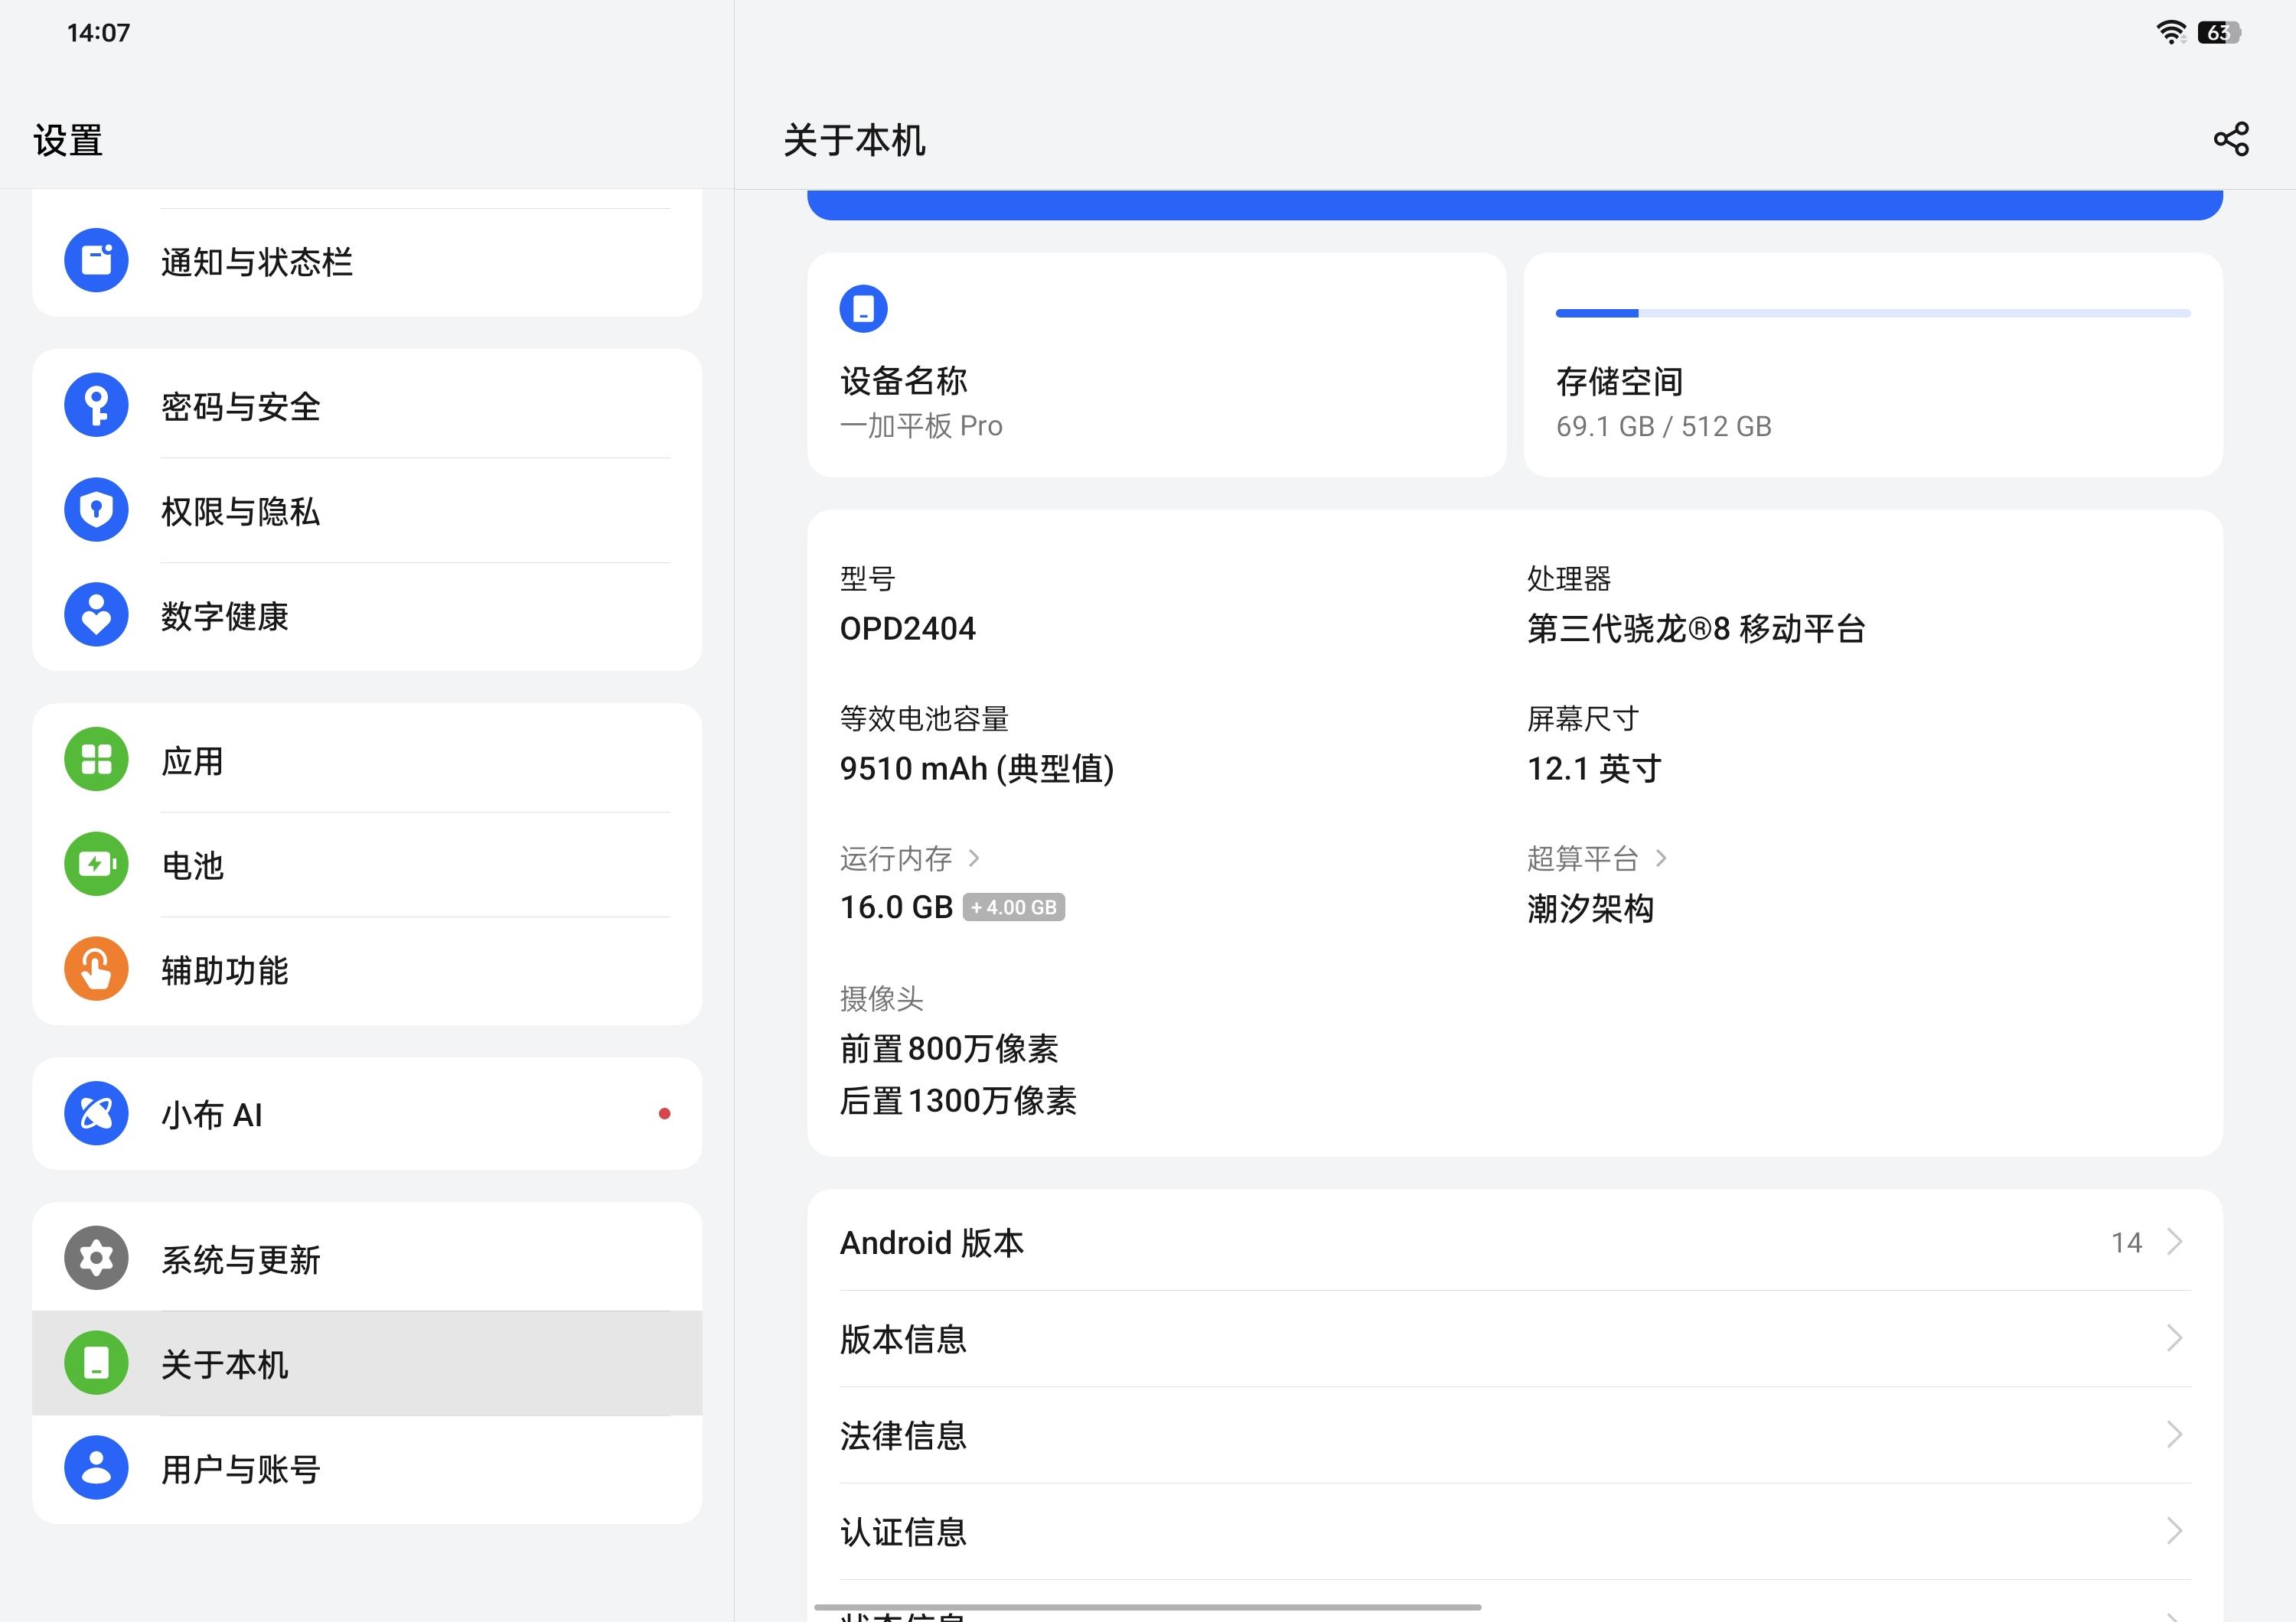Open 认证信息 row chevron
2296x1622 pixels.
point(2174,1531)
